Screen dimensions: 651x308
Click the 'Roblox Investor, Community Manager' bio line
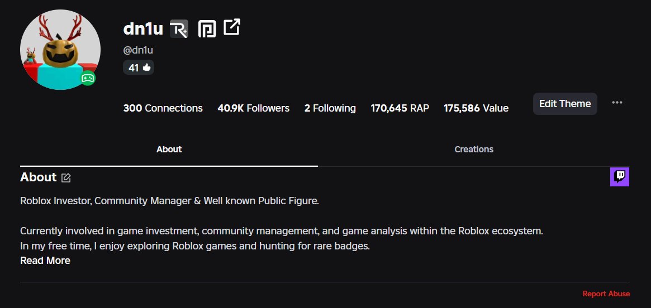click(x=169, y=201)
